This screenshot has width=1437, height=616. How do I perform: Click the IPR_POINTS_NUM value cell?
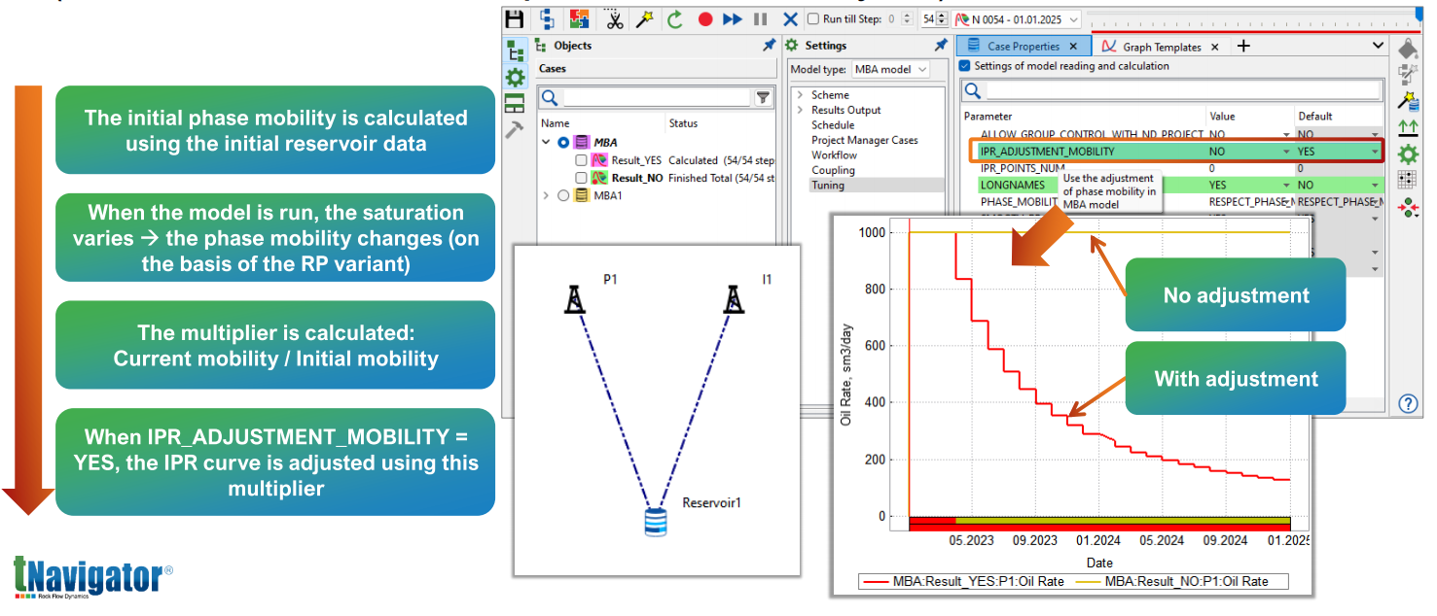pos(1249,168)
